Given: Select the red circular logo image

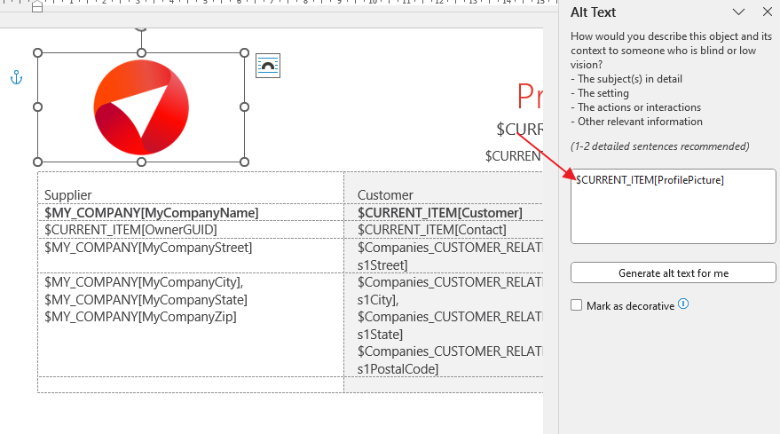Looking at the screenshot, I should (x=141, y=107).
